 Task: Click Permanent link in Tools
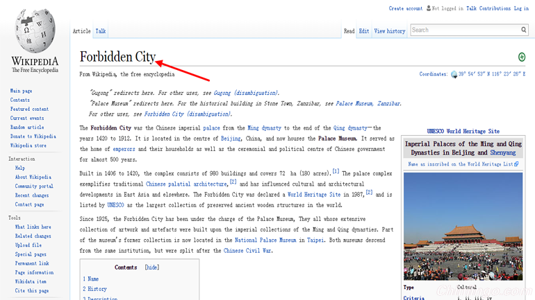tap(32, 263)
